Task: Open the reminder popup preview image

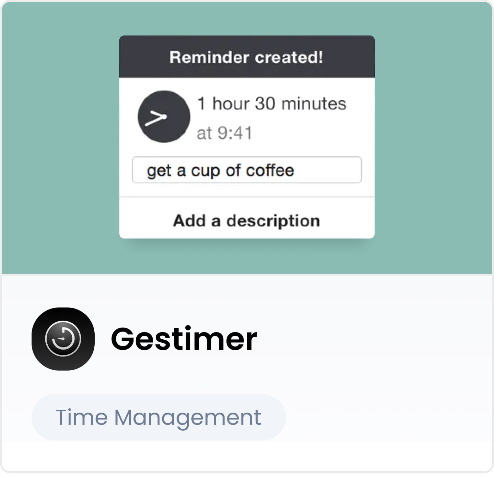Action: (x=247, y=137)
